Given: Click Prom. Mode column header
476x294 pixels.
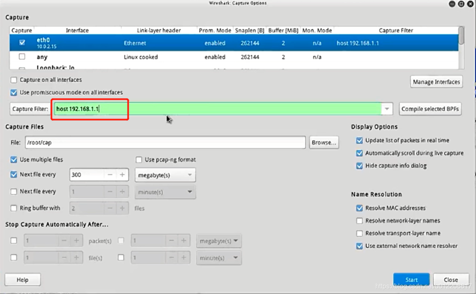Looking at the screenshot, I should [x=215, y=30].
